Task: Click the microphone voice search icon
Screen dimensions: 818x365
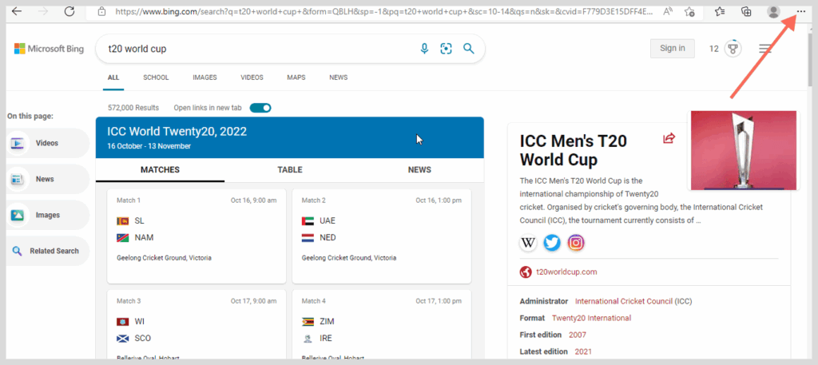Action: click(x=425, y=49)
